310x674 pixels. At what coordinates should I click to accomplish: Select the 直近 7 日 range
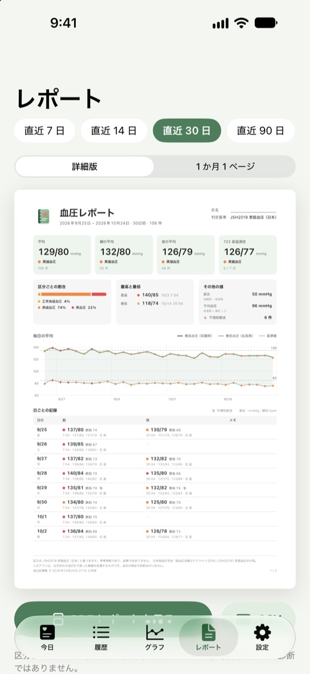pos(44,131)
